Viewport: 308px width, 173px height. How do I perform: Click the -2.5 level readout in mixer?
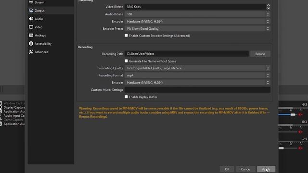coord(304,139)
